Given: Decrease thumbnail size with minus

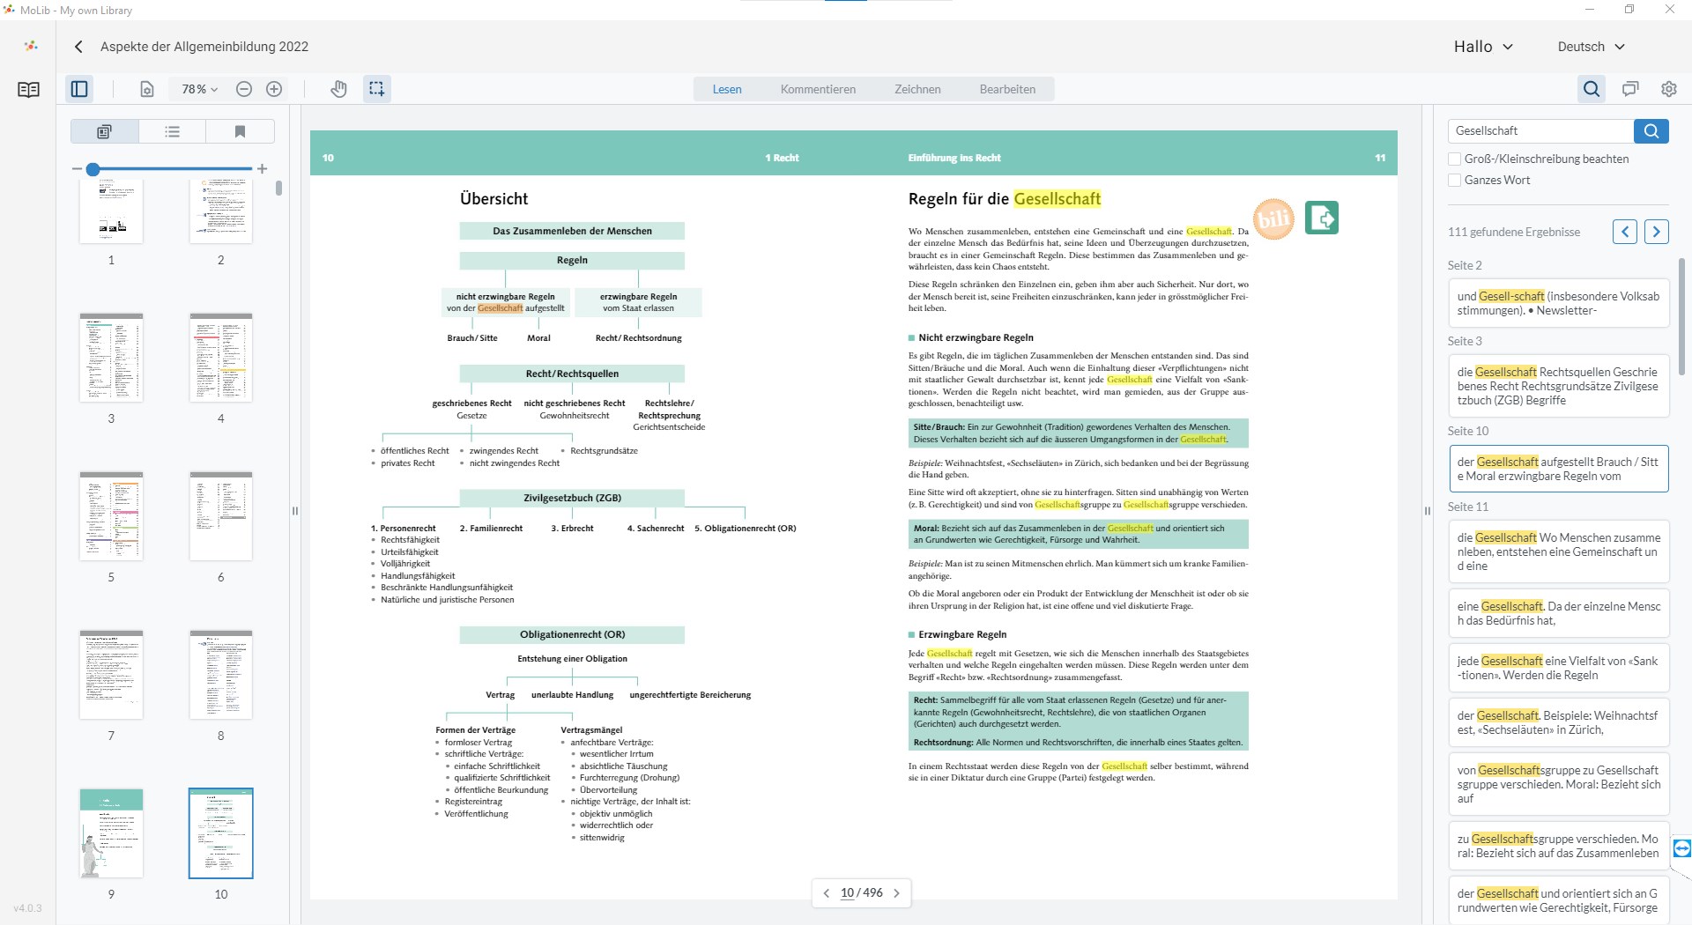Looking at the screenshot, I should click(x=77, y=168).
